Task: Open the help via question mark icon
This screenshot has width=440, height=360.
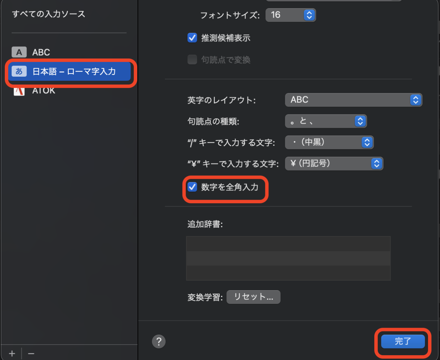Action: click(158, 341)
